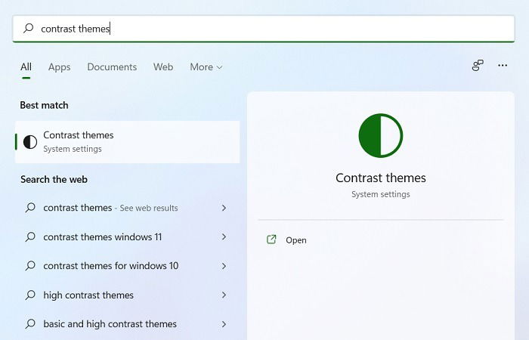Open the feedback chat icon
529x340 pixels.
click(x=478, y=66)
